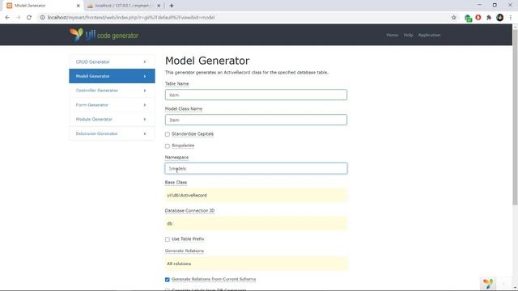
Task: Click into the Namespace field
Action: [256, 168]
